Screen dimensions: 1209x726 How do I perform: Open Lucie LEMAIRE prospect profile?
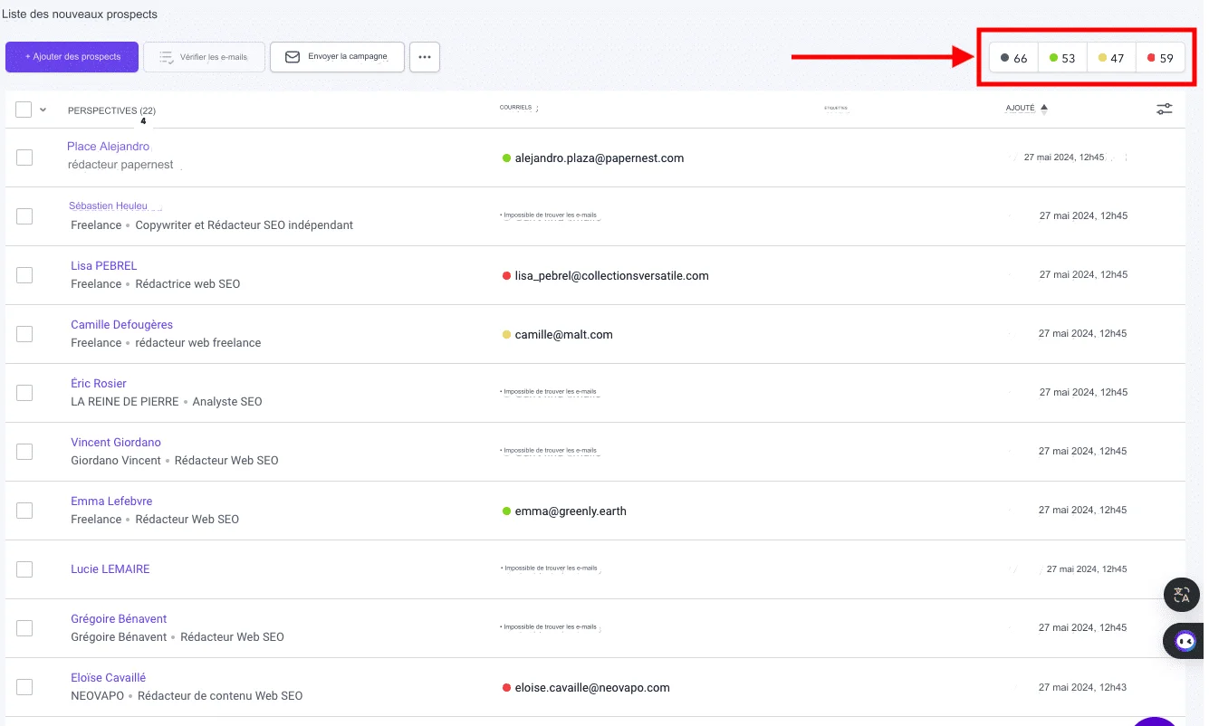[x=110, y=569]
